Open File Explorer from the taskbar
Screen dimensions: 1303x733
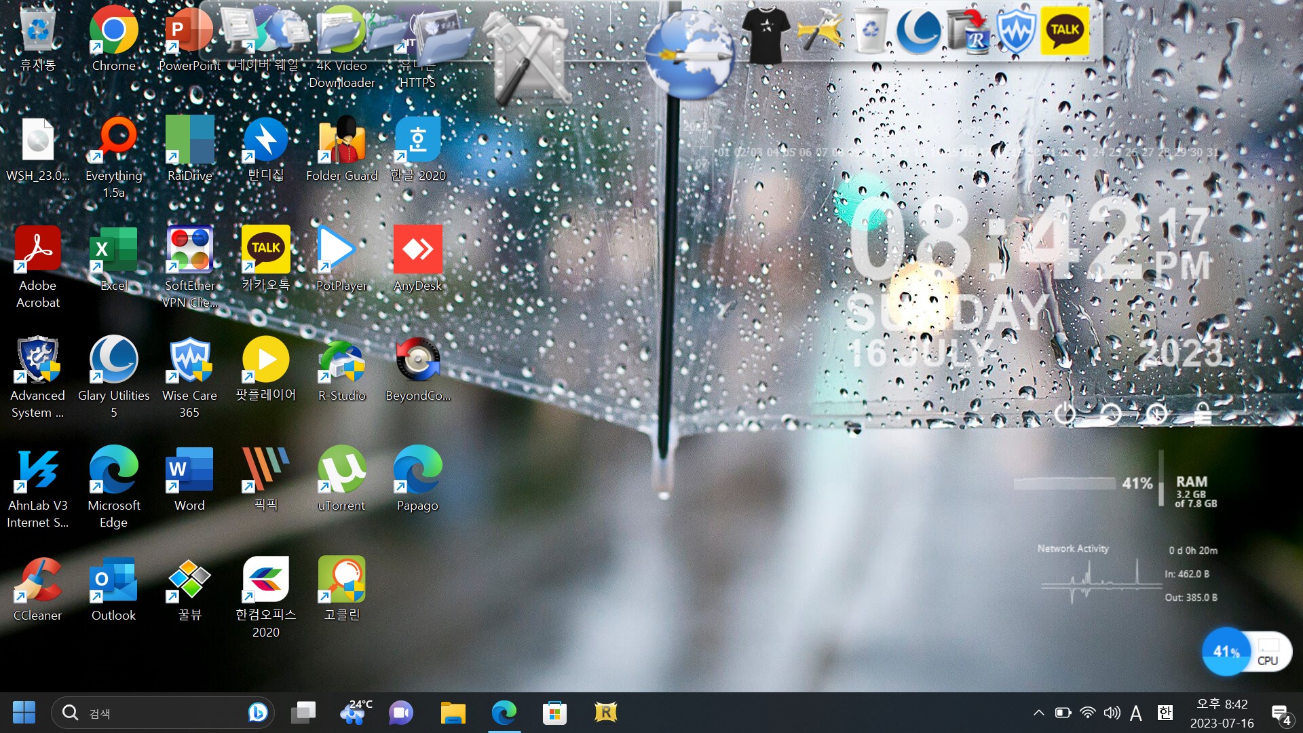(x=453, y=713)
